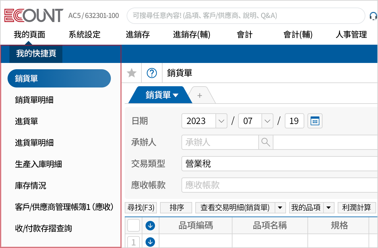Open the calendar date picker
Image resolution: width=378 pixels, height=248 pixels.
[x=315, y=121]
